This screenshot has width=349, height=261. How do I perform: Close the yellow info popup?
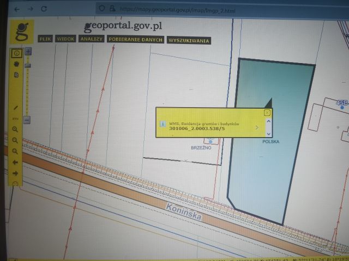[x=267, y=113]
